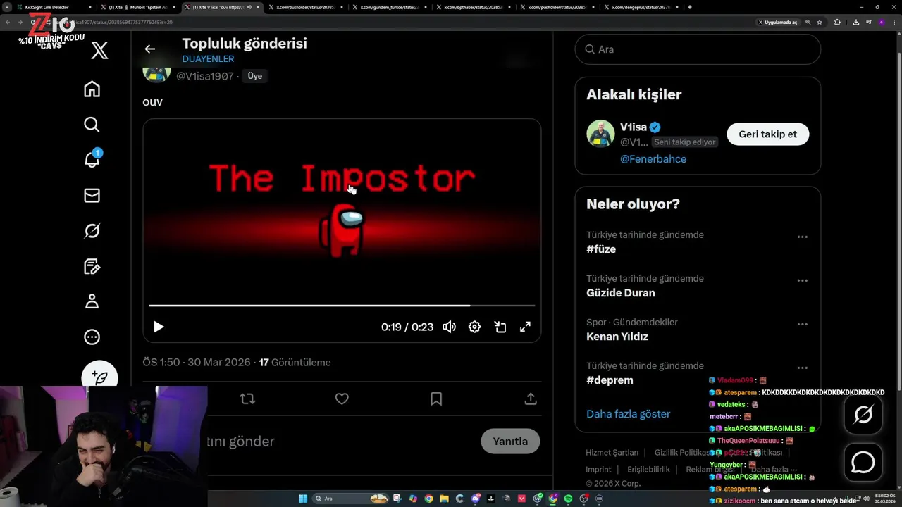Click the Yanıtla reply button
The height and width of the screenshot is (507, 902).
pos(510,442)
